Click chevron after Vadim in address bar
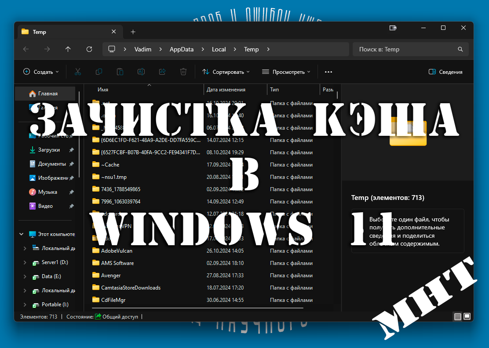Viewport: 489px width, 348px height. point(161,49)
